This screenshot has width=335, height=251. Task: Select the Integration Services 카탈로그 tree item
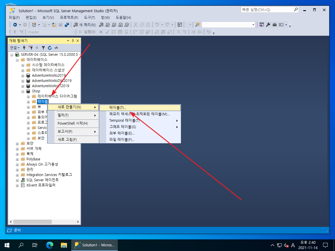click(x=49, y=175)
